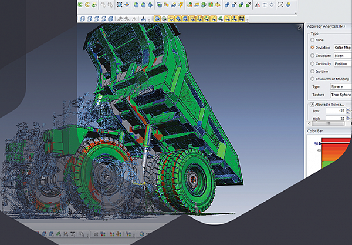The width and height of the screenshot is (352, 245).
Task: Open the True Sphere texture dropdown
Action: coord(340,94)
